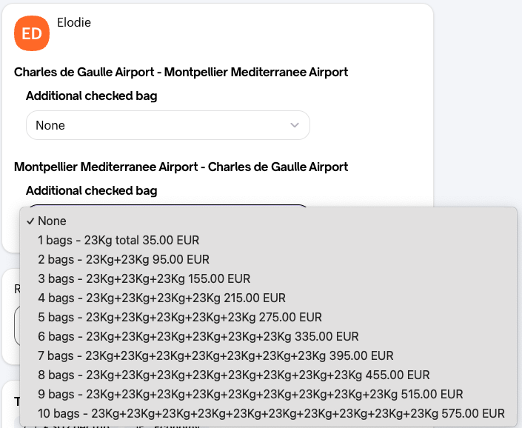Viewport: 522px width, 428px height.
Task: Expand the outbound flight bag dropdown chevron
Action: point(294,125)
